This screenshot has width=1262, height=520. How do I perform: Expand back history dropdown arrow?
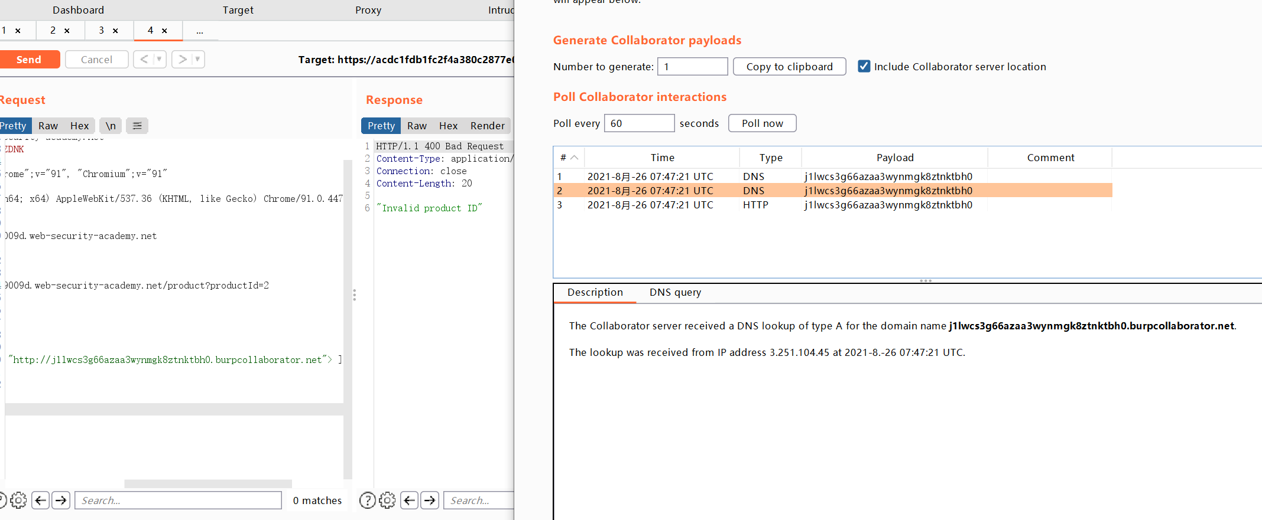pos(159,59)
